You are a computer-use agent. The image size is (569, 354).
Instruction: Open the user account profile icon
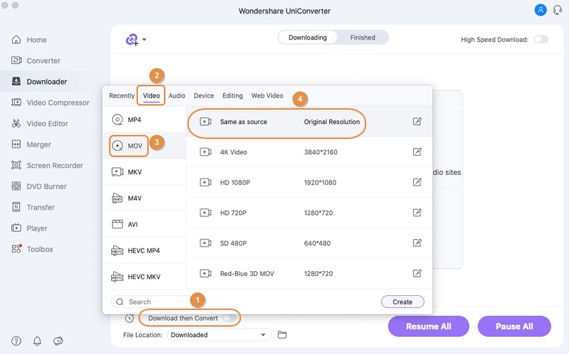(540, 10)
